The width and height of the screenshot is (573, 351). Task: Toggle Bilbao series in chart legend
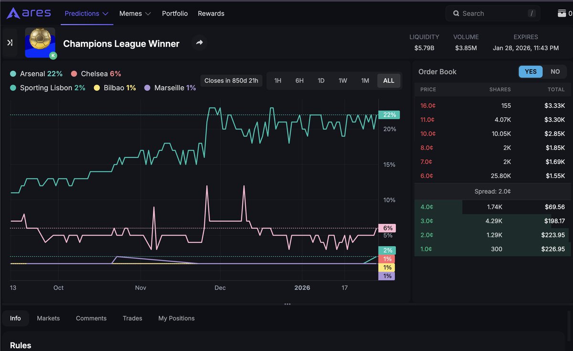(115, 88)
